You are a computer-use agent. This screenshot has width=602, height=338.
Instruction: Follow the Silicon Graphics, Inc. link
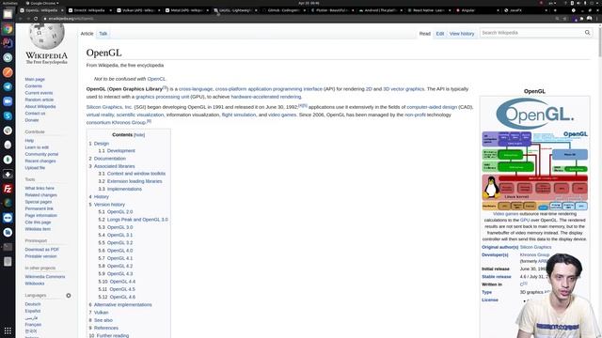coord(109,107)
